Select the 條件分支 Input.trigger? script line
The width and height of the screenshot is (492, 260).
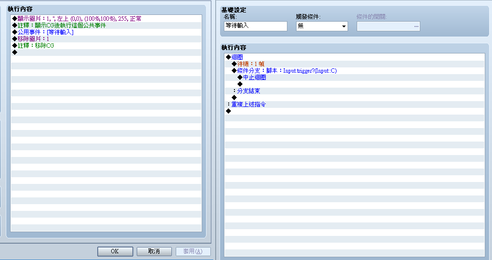(355, 71)
